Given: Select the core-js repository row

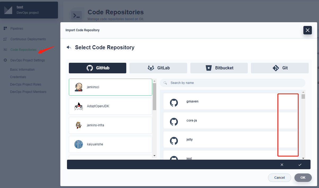Looking at the screenshot, I should (231, 120).
